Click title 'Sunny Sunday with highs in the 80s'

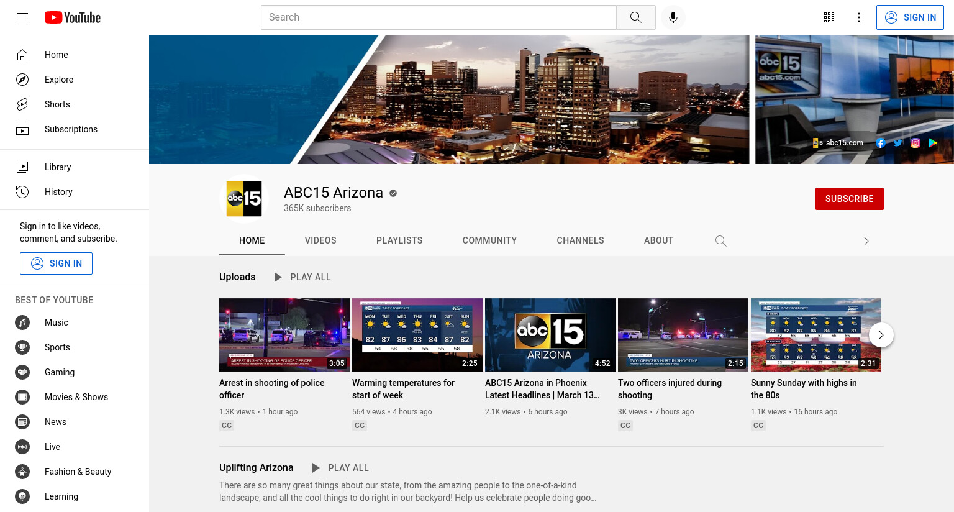click(x=804, y=389)
